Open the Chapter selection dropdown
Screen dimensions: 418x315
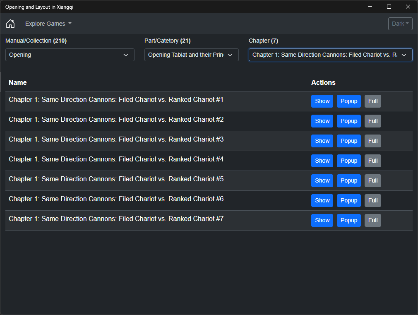pos(330,55)
